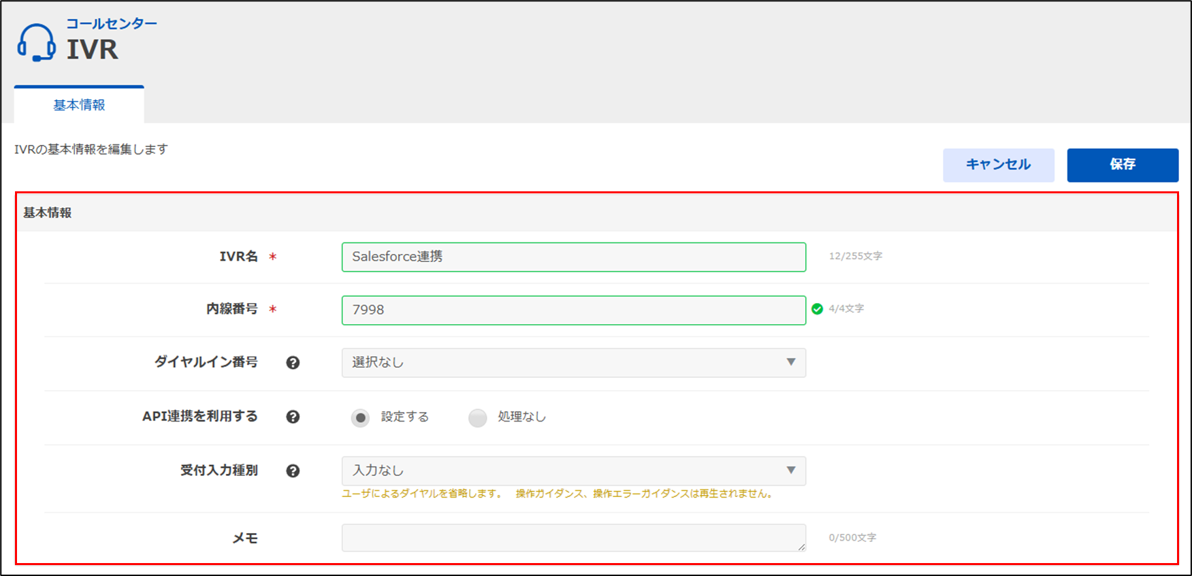Screen dimensions: 1192x576
Task: Grab the メモ textarea resize handle
Action: pyautogui.click(x=801, y=547)
